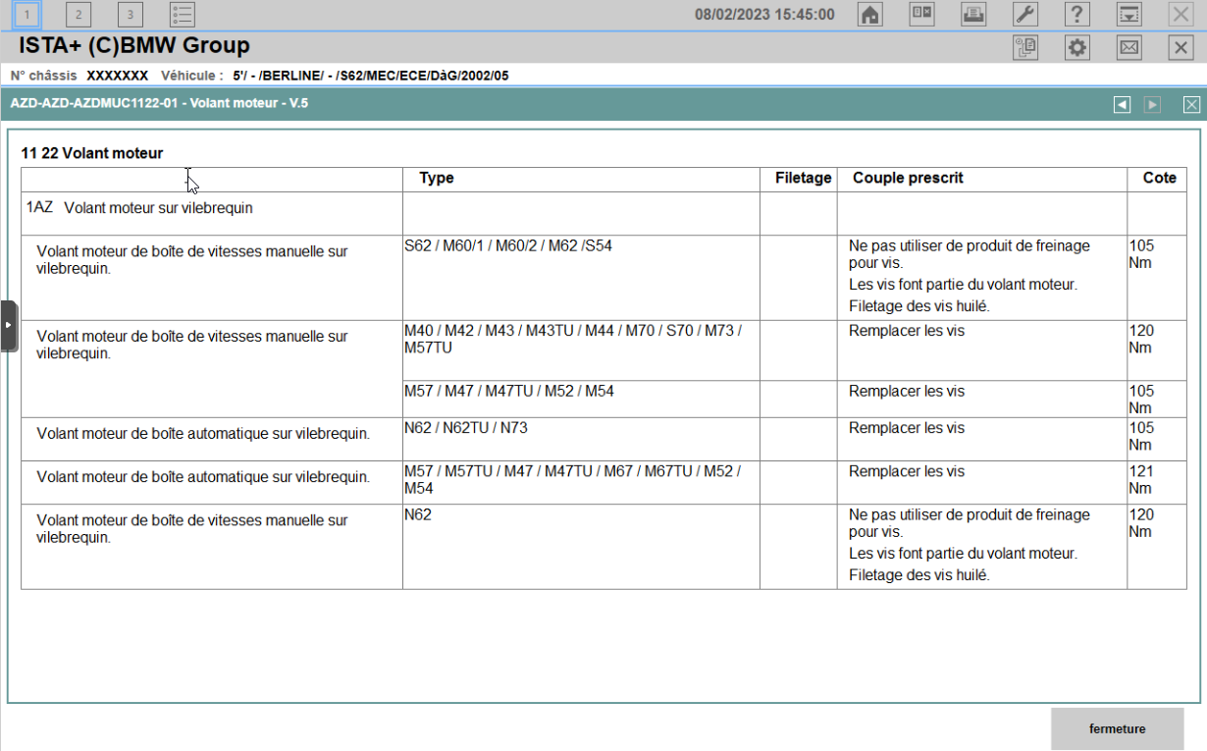Go to the home screen icon
Viewport: 1207px width, 751px height.
coord(869,14)
